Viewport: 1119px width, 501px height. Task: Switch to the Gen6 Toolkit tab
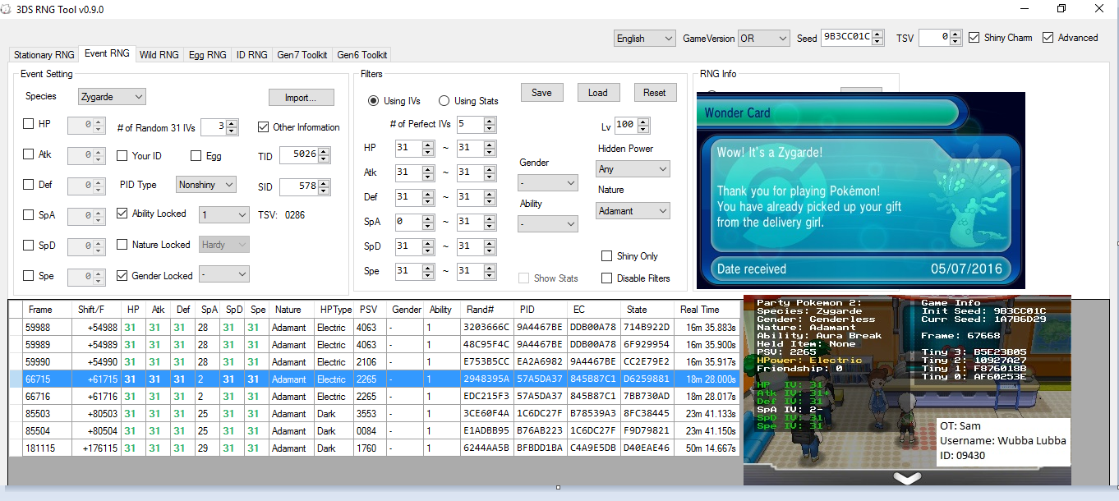coord(361,55)
